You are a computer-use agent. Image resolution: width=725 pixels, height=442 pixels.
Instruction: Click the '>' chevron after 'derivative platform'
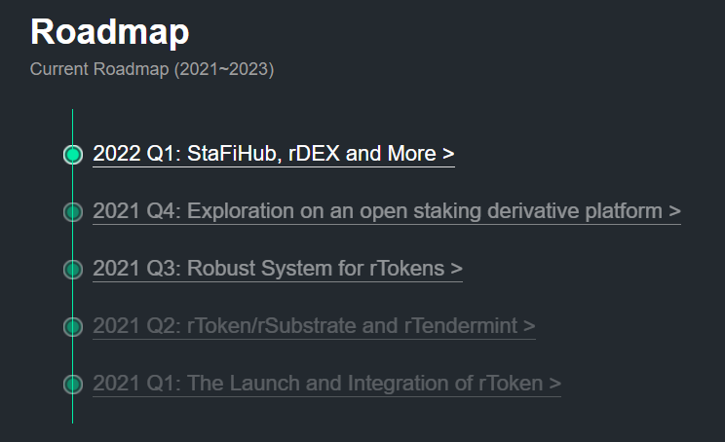674,211
